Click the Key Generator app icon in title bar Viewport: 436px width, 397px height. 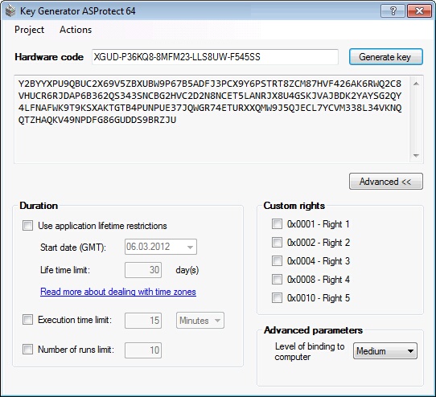[x=10, y=11]
